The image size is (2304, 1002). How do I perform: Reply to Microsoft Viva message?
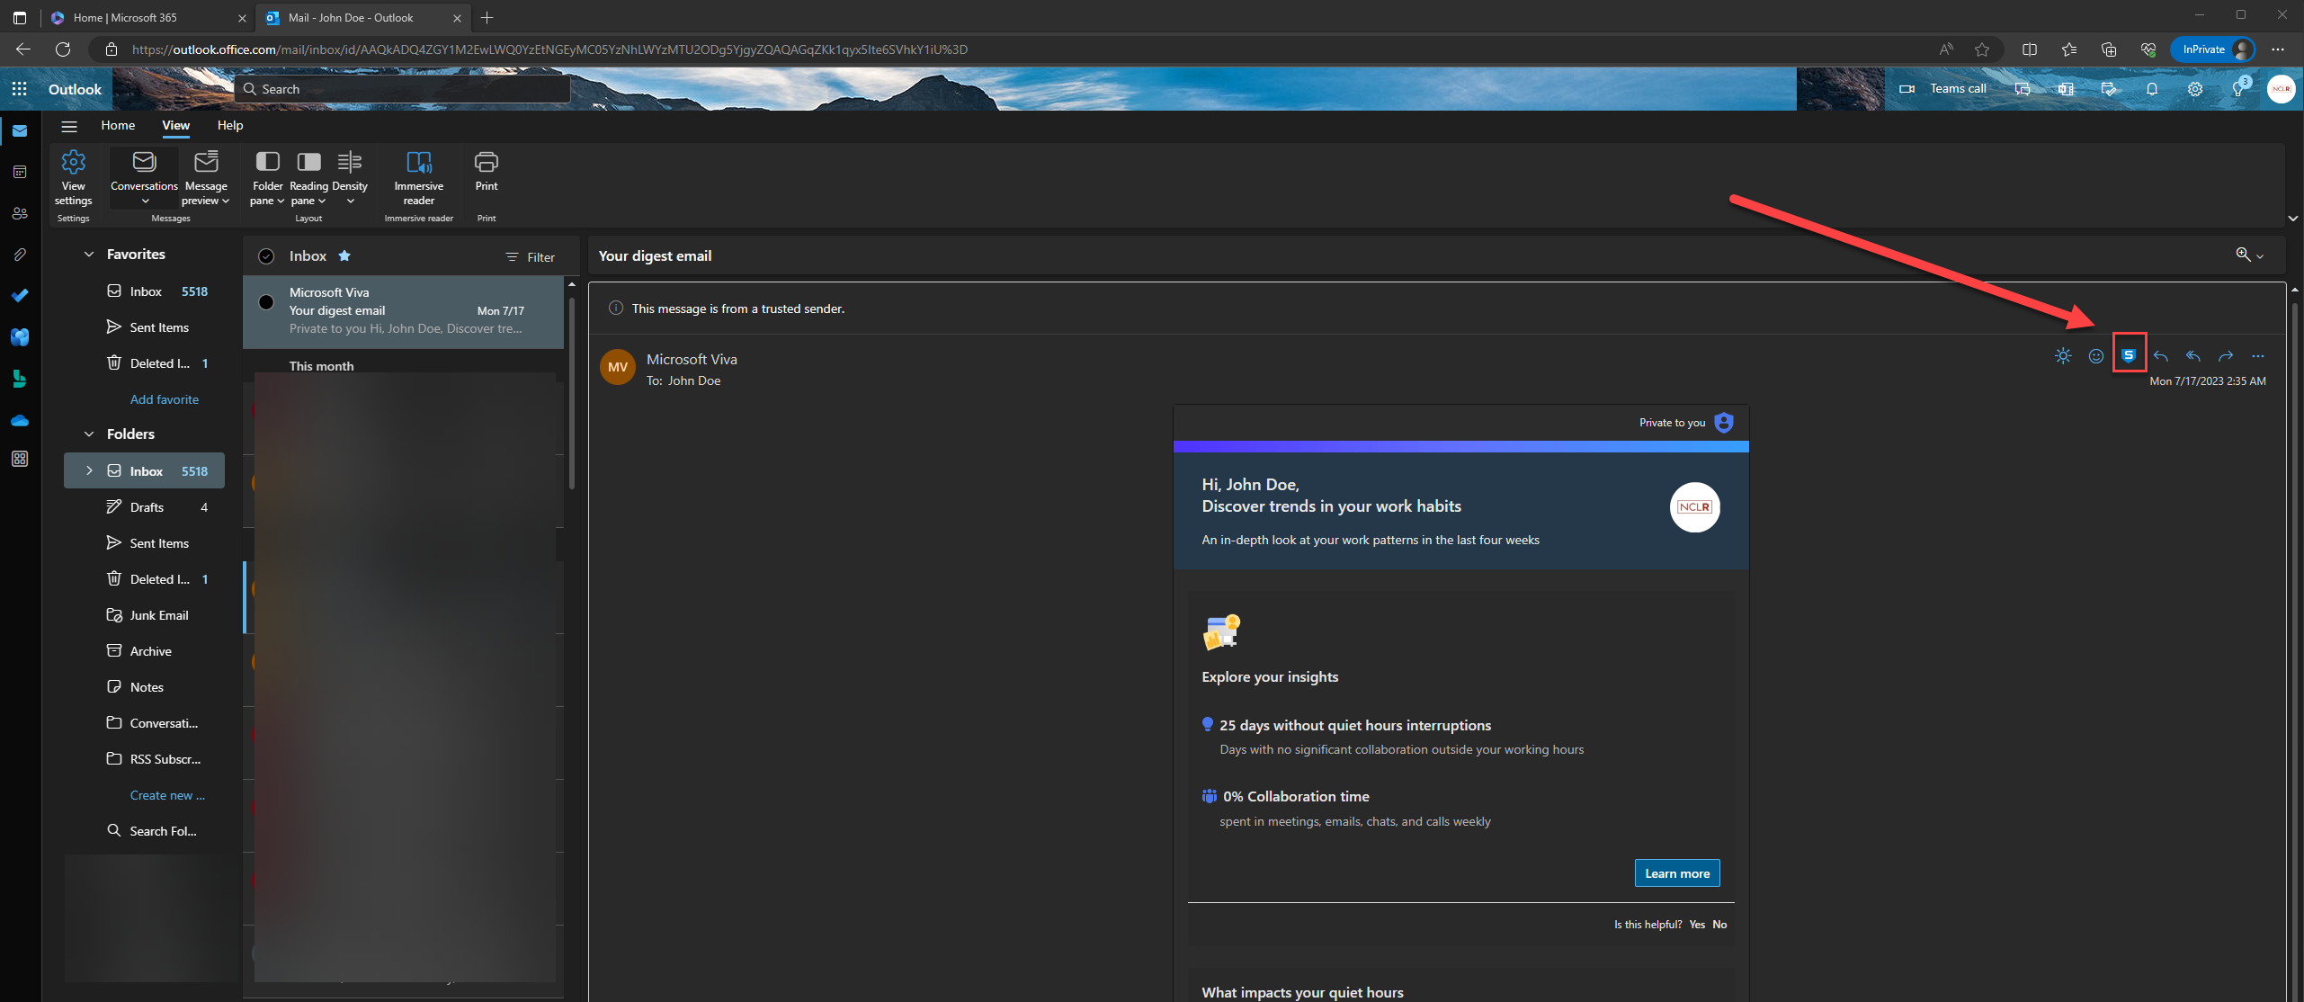click(x=2161, y=356)
